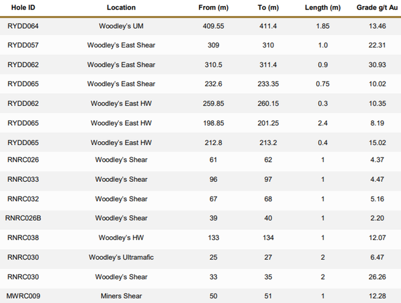Click the From value '259.85'
The image size is (401, 303).
(213, 104)
